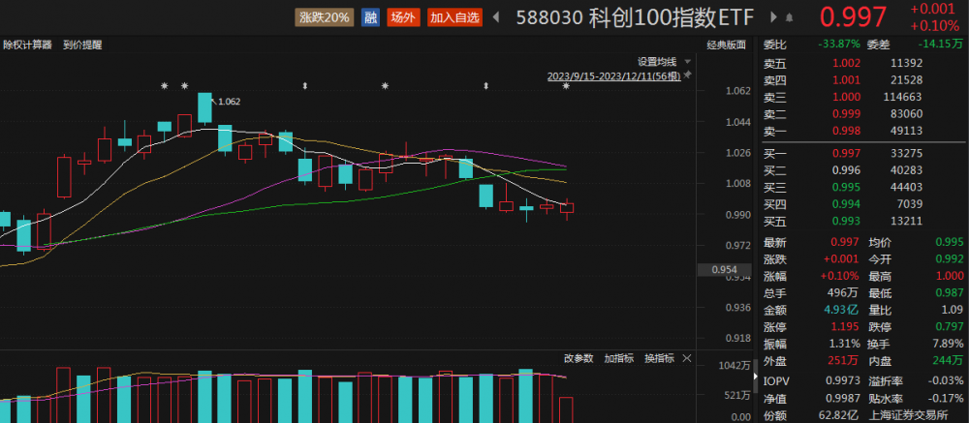
Task: Click 改参数 in the volume panel
Action: (x=578, y=358)
